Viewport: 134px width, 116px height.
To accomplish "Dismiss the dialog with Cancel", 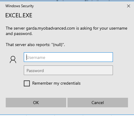I will tap(98, 103).
